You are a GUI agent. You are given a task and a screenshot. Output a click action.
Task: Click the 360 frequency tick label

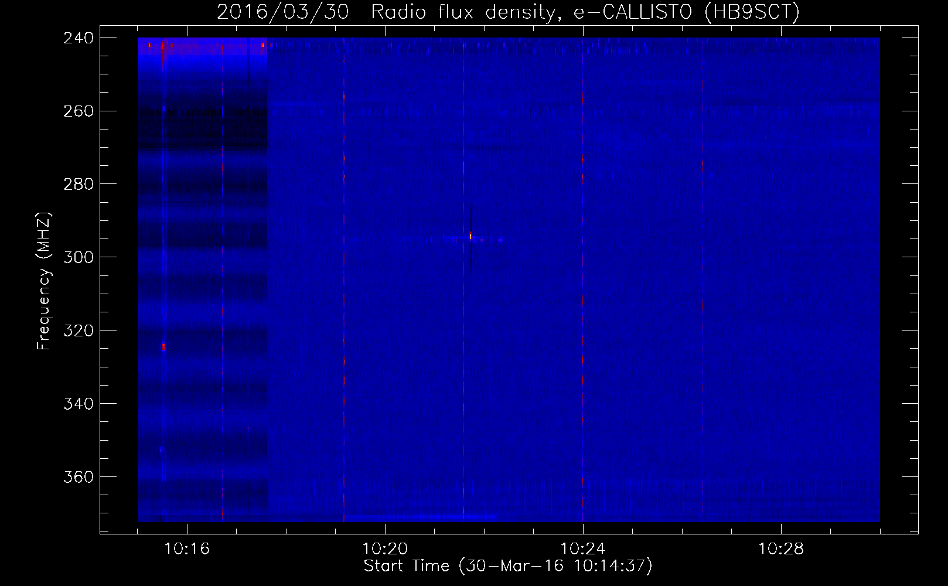(x=79, y=478)
